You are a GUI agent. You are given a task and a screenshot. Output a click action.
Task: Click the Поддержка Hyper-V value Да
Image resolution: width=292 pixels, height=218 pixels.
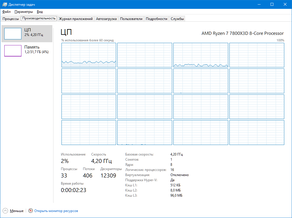[x=172, y=180]
